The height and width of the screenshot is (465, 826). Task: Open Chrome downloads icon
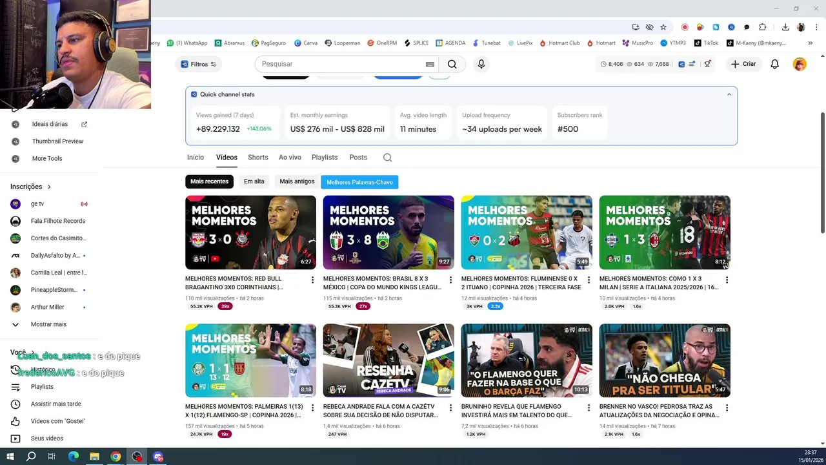pyautogui.click(x=785, y=27)
